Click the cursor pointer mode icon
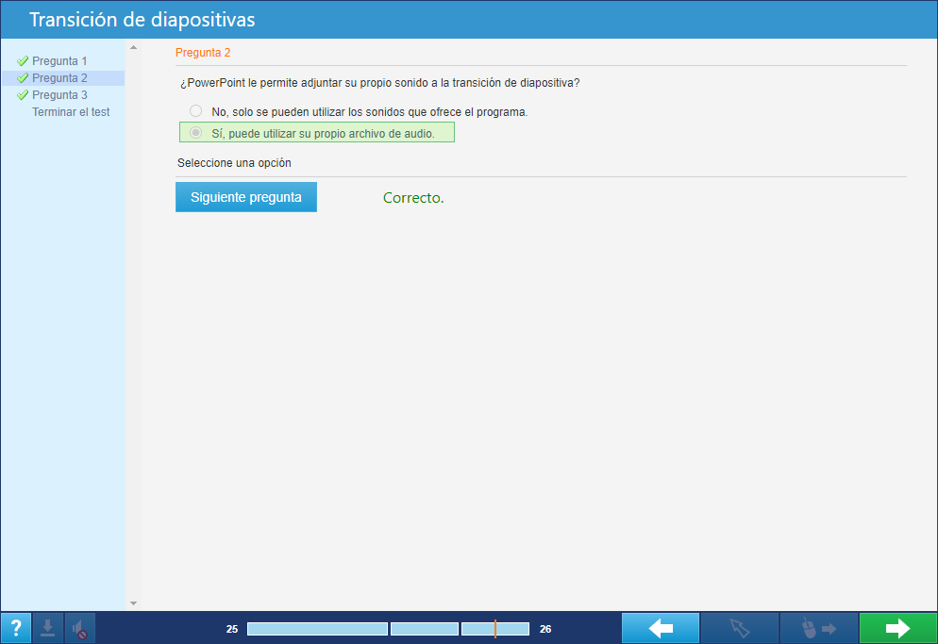 tap(740, 629)
